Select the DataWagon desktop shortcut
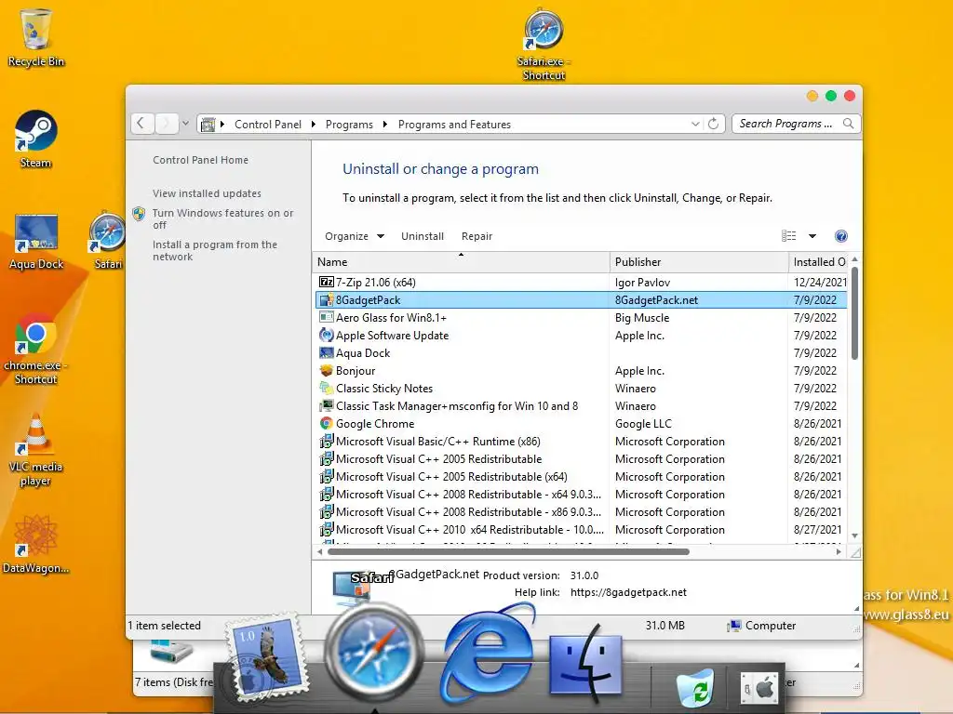 tap(36, 545)
